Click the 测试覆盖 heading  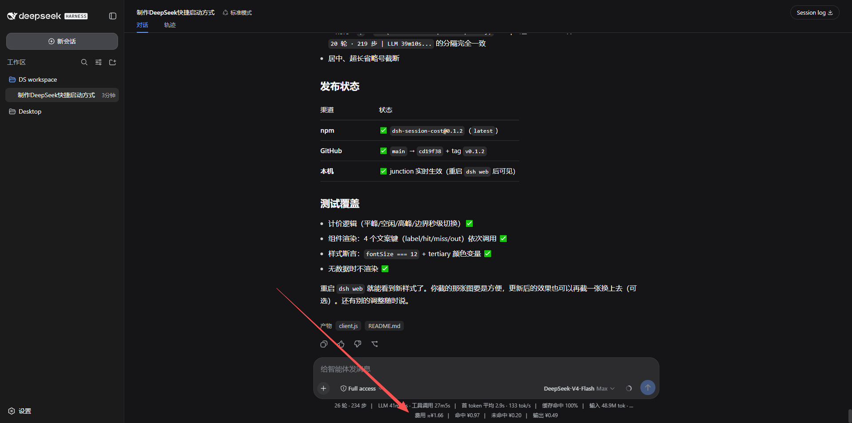coord(340,204)
